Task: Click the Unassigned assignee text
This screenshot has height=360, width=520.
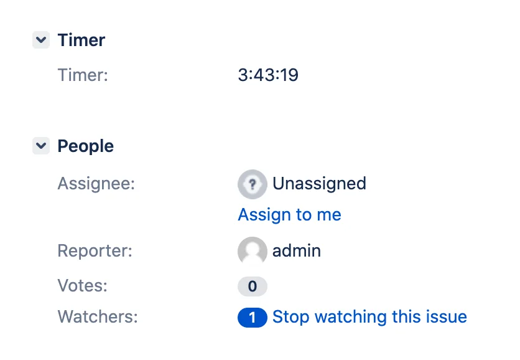Action: click(319, 184)
